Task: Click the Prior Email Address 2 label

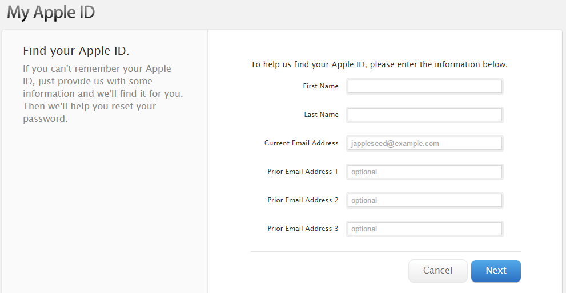Action: 303,200
